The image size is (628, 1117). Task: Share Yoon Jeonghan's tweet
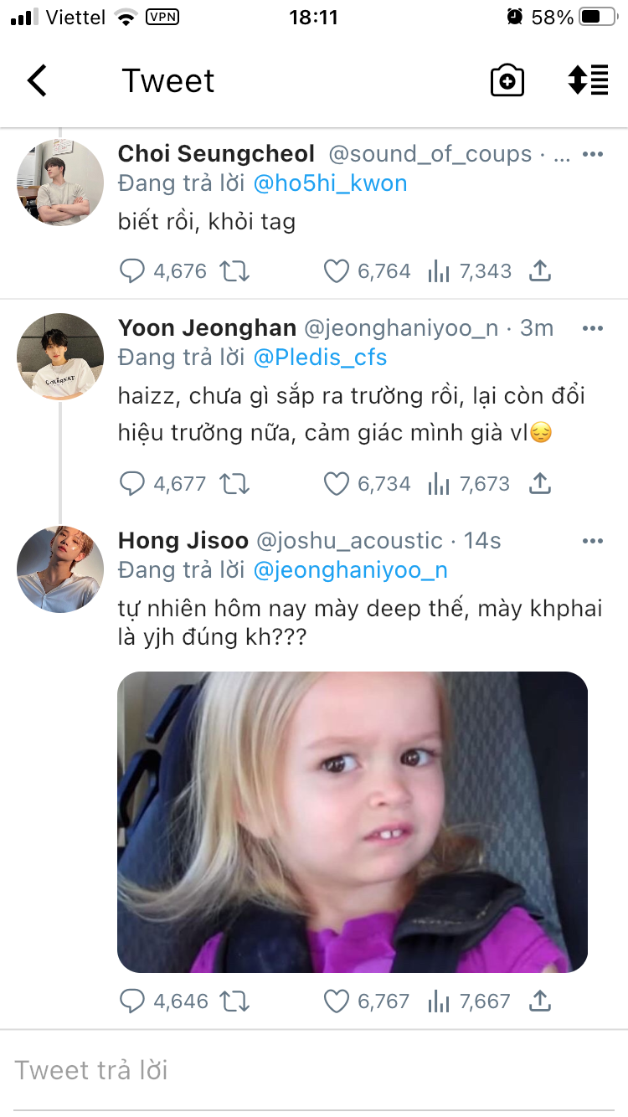540,483
